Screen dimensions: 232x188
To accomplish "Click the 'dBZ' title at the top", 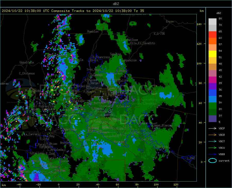I will point(116,4).
